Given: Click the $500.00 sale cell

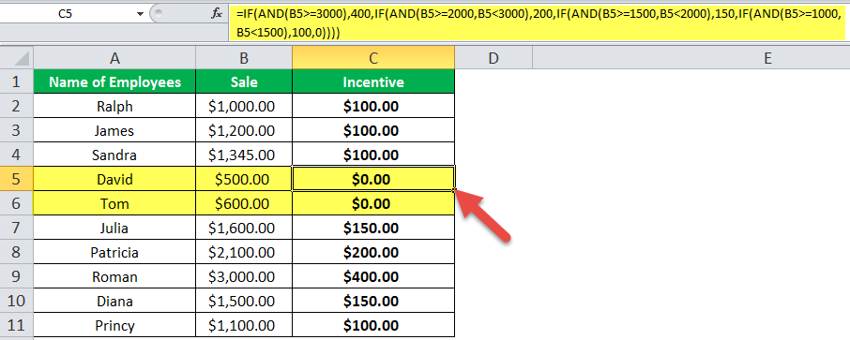Looking at the screenshot, I should (x=244, y=179).
